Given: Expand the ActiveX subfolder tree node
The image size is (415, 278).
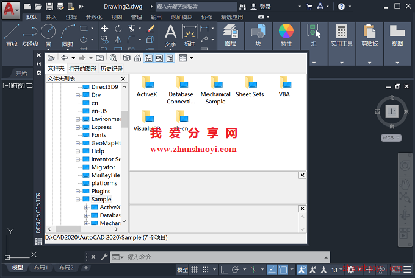Looking at the screenshot, I should click(86, 207).
